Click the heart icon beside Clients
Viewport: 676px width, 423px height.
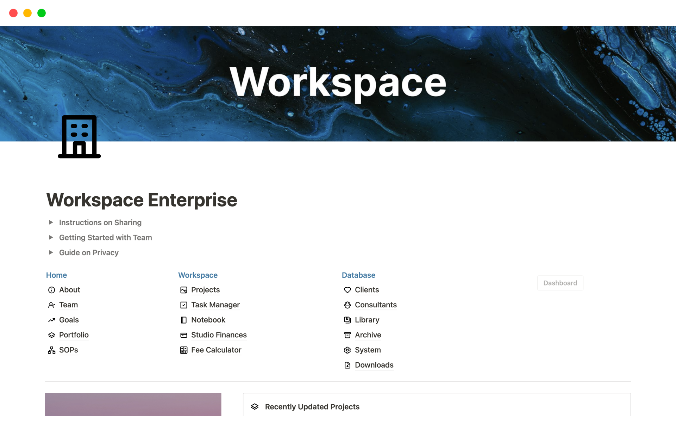click(347, 290)
